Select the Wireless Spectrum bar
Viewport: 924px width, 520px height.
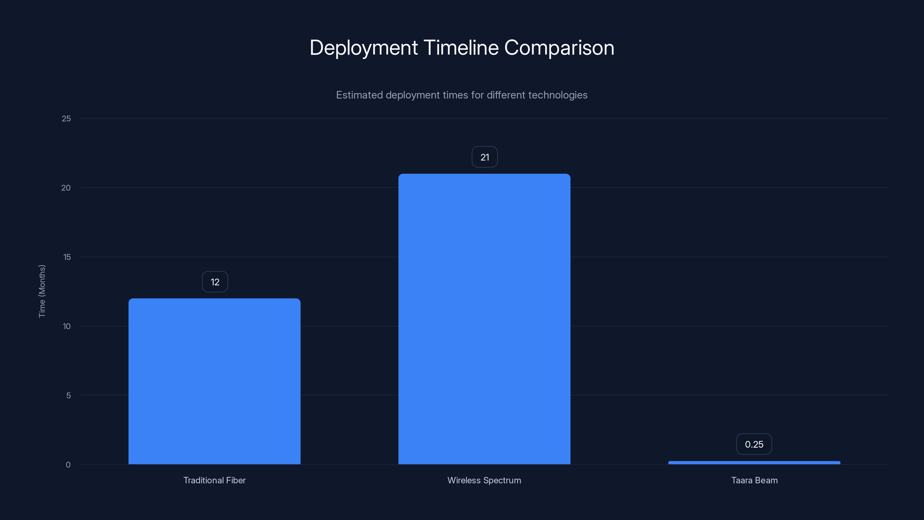(x=484, y=320)
